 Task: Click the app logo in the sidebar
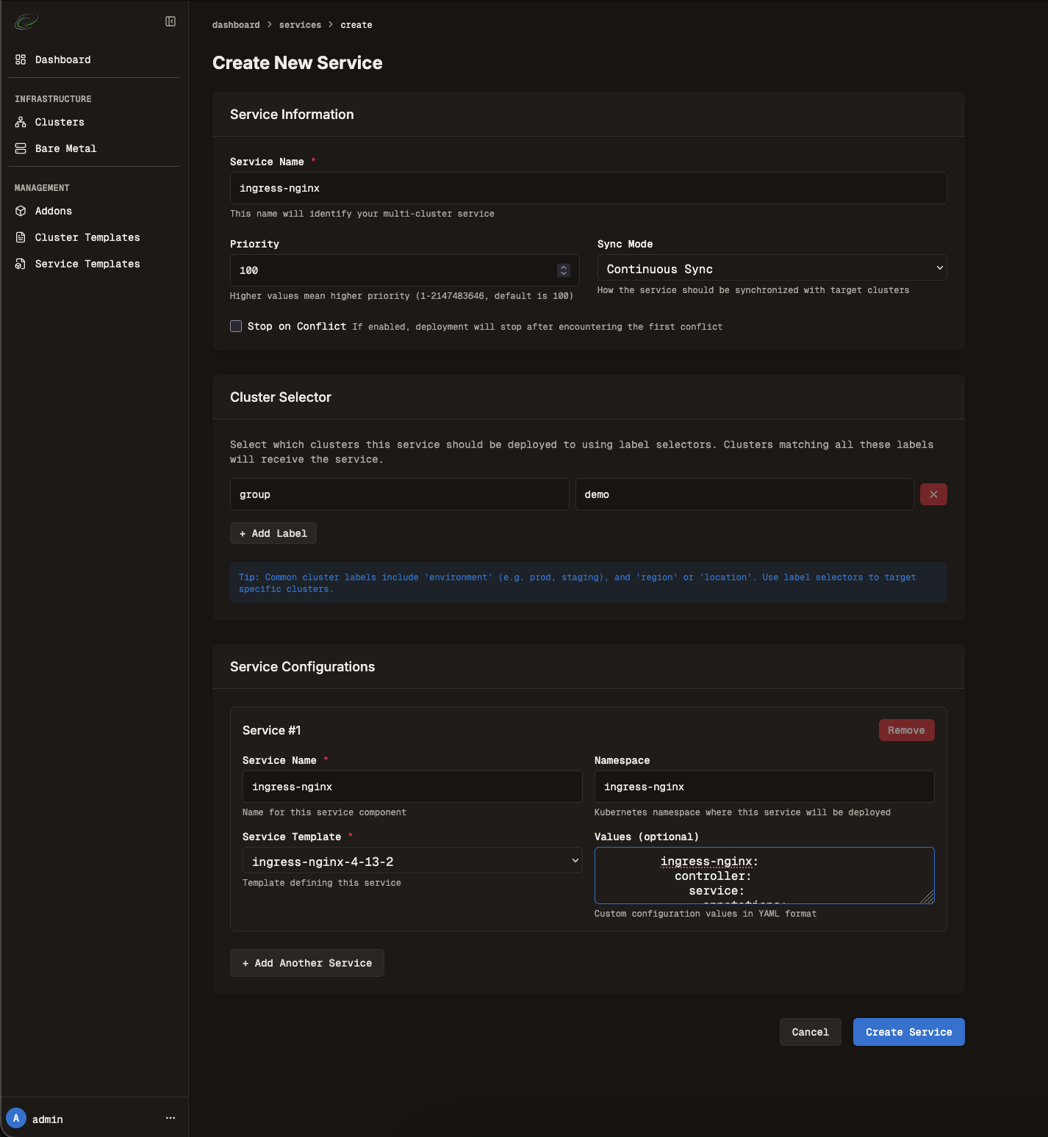[x=26, y=22]
